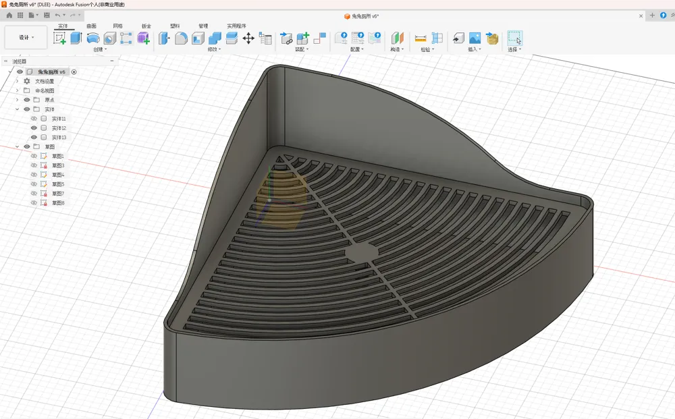Select the Create Sketch tool
The width and height of the screenshot is (675, 419).
[x=59, y=38]
